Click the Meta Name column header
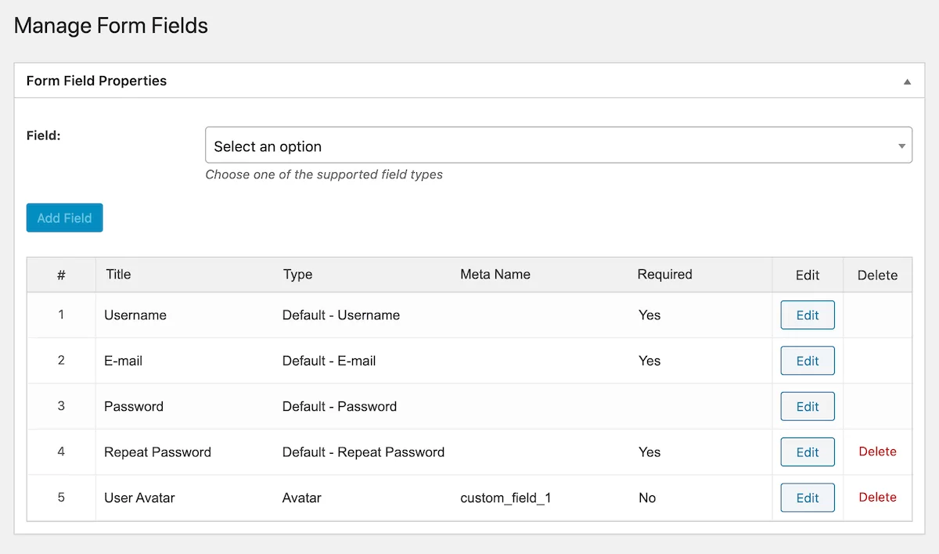The width and height of the screenshot is (939, 554). pyautogui.click(x=495, y=274)
